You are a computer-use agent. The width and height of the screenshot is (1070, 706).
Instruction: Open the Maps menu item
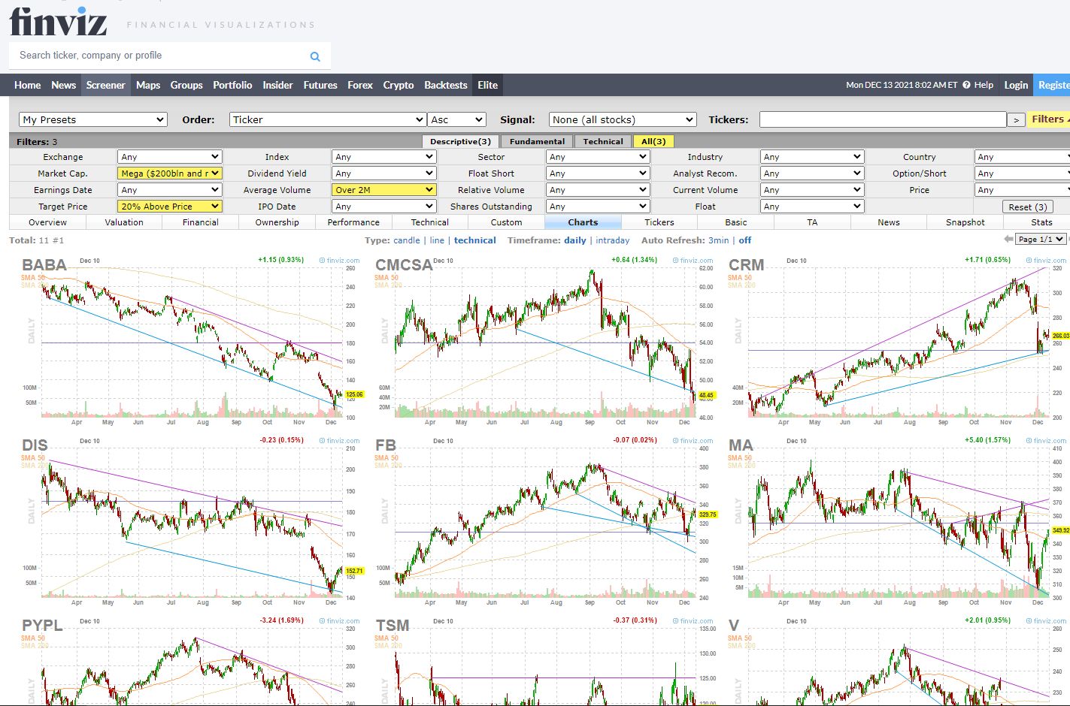click(148, 85)
